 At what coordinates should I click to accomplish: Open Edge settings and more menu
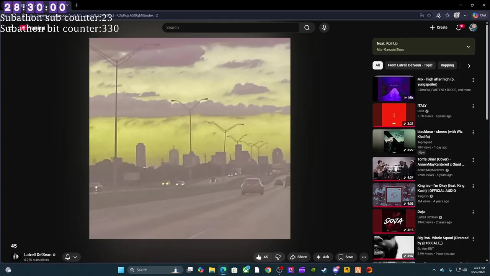pyautogui.click(x=465, y=15)
